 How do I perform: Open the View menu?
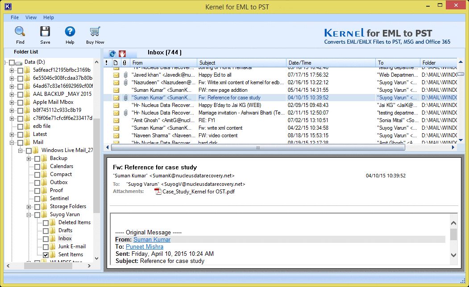31,17
